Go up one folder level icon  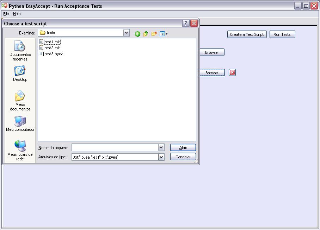146,34
